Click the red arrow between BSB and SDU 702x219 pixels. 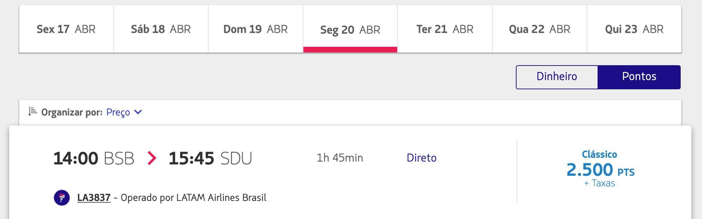click(x=152, y=158)
